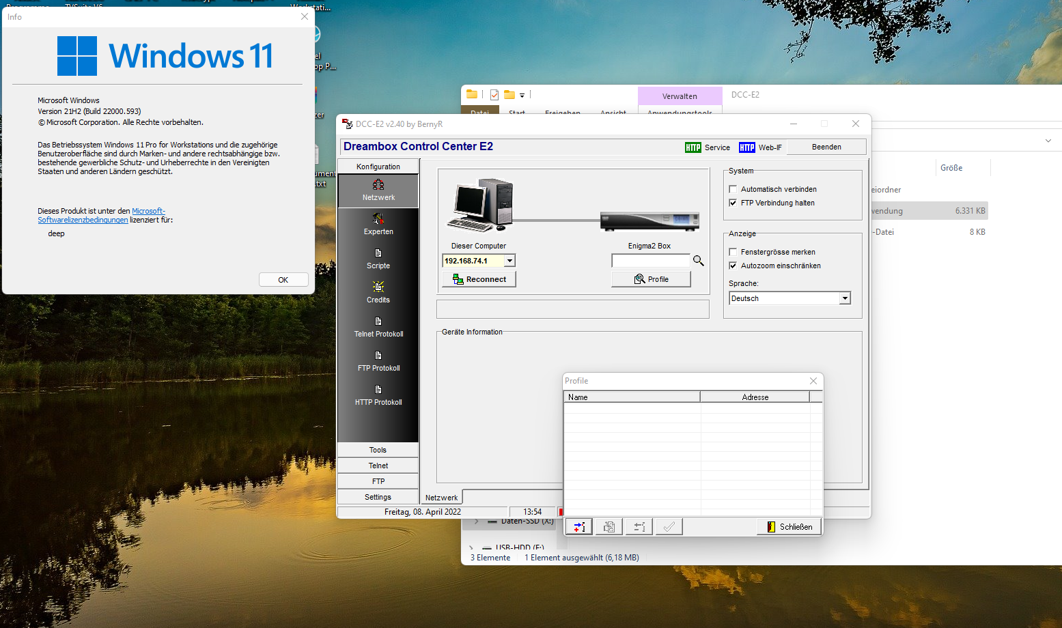The image size is (1062, 628).
Task: Click DCC-E2 title bar app icon
Action: click(x=347, y=124)
